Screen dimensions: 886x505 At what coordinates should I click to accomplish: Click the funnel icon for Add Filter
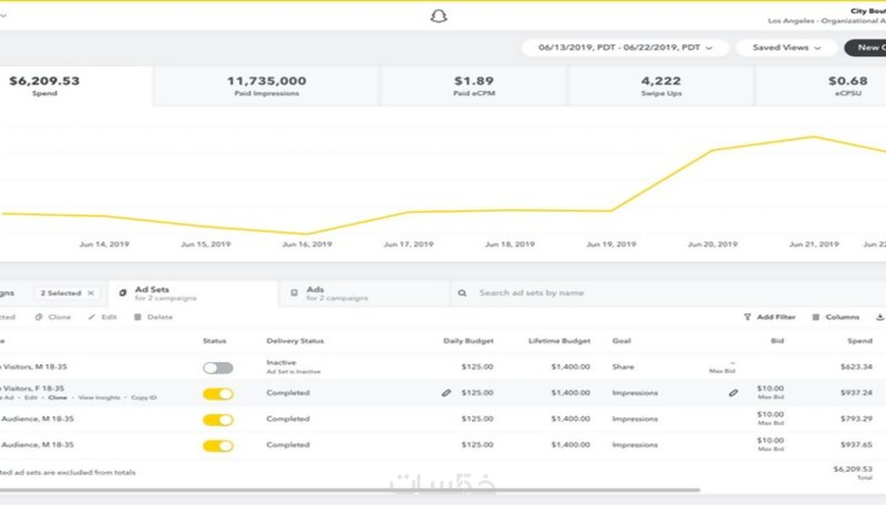(x=747, y=317)
